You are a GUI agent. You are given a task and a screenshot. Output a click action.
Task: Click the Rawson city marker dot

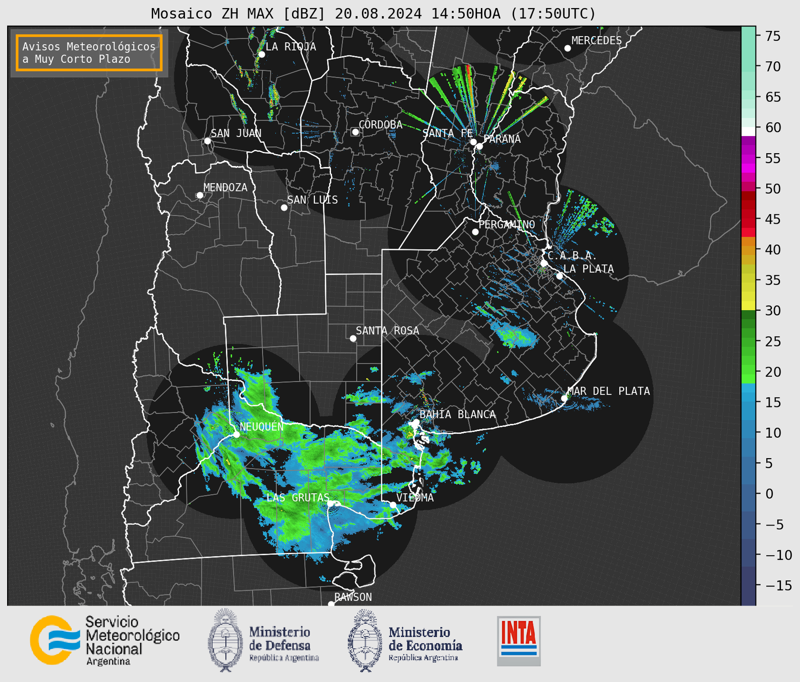pyautogui.click(x=331, y=604)
